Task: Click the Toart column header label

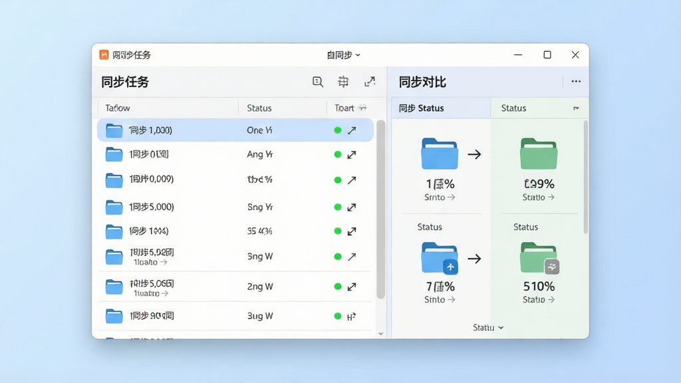Action: pyautogui.click(x=344, y=108)
